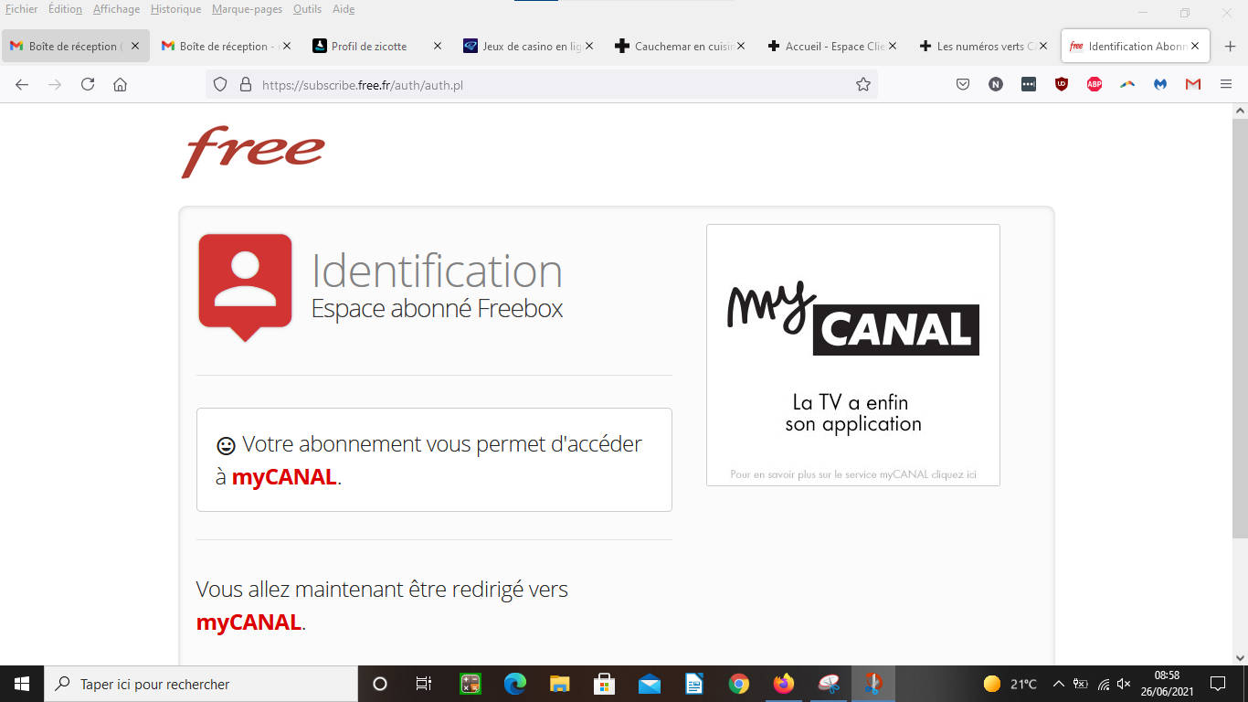Bookmark this page with the star
This screenshot has height=702, width=1248.
(862, 84)
